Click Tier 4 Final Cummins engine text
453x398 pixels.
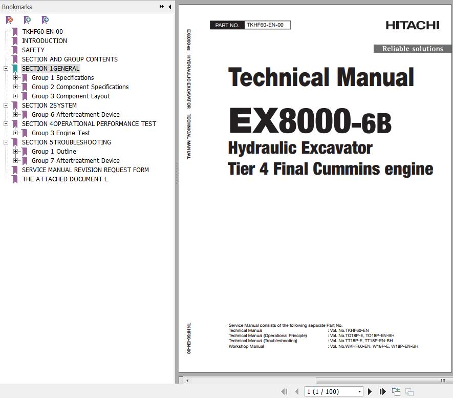[x=331, y=169]
